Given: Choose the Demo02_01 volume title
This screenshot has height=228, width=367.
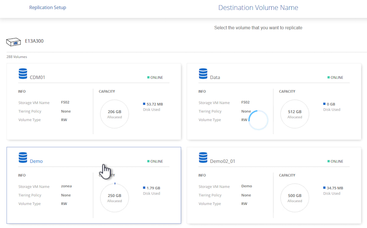Looking at the screenshot, I should (223, 162).
